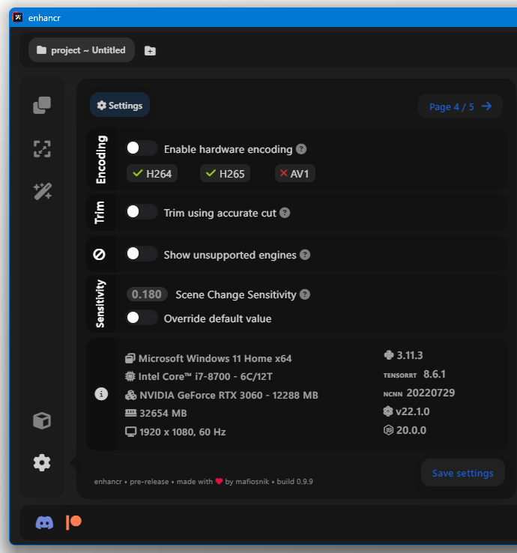This screenshot has width=517, height=553.
Task: Show help for Scene Change Sensitivity
Action: [305, 294]
